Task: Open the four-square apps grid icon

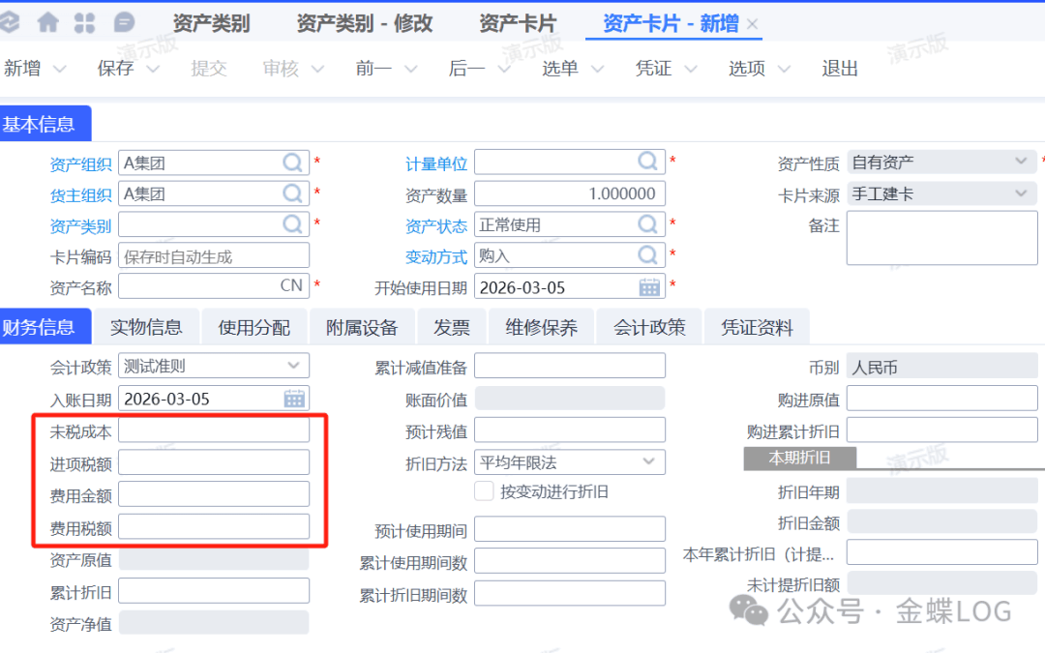Action: (x=85, y=22)
